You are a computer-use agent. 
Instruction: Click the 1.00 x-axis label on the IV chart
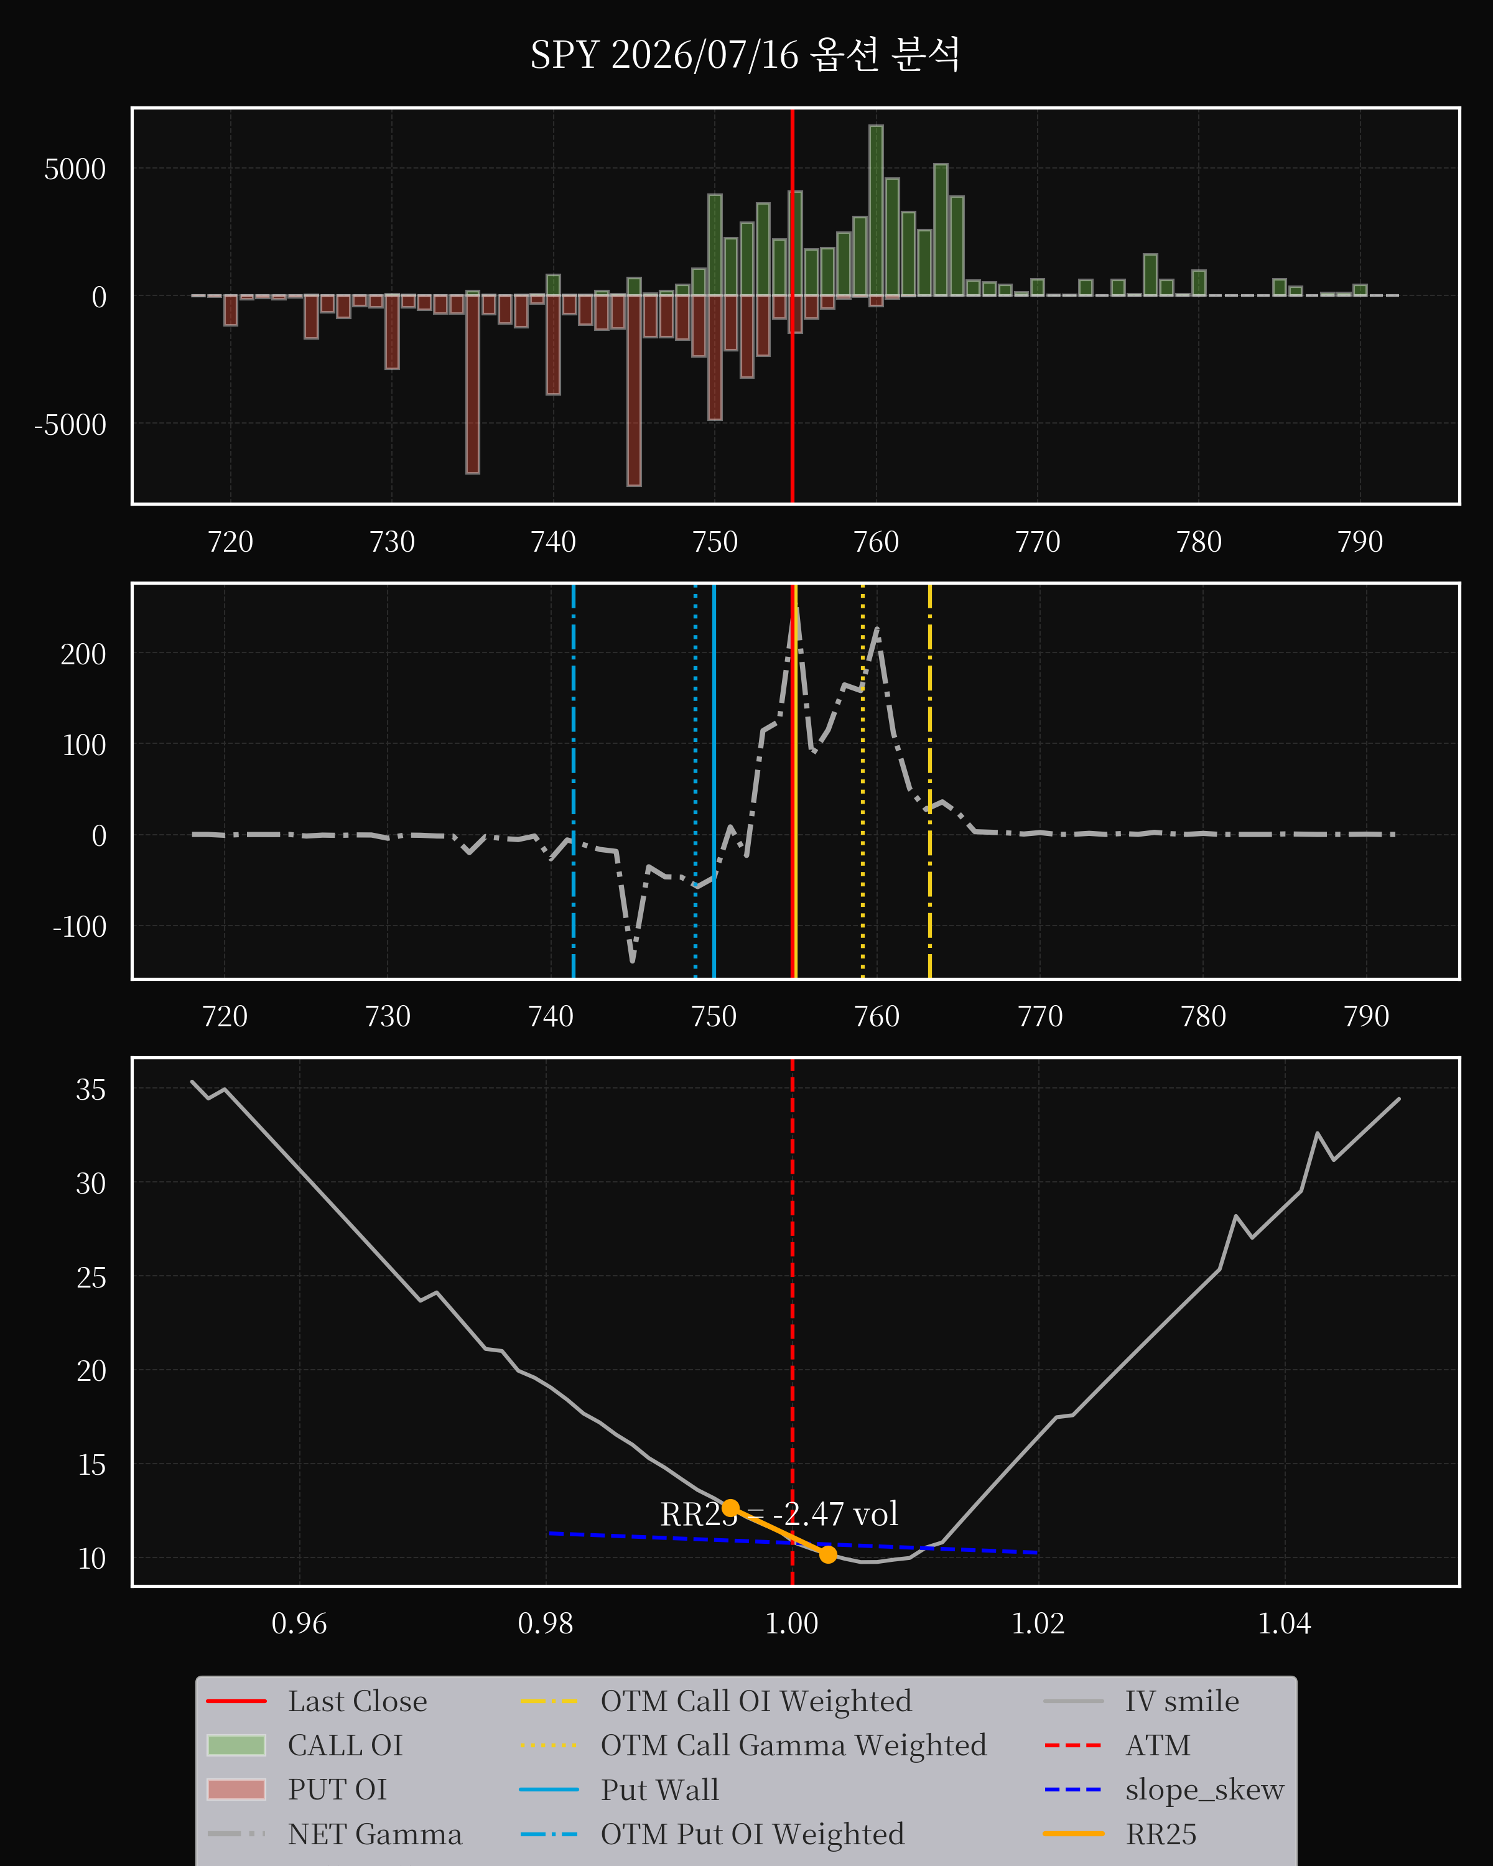[792, 1623]
